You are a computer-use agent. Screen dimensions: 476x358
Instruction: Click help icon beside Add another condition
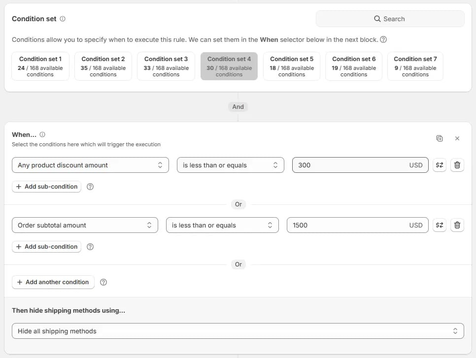103,282
